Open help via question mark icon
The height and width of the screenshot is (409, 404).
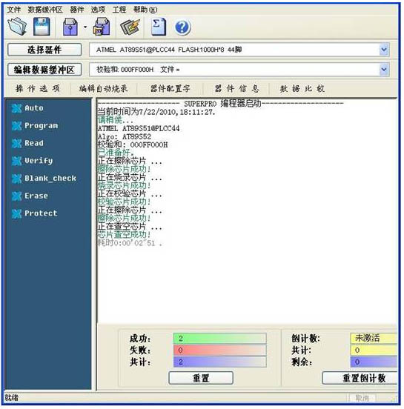click(x=182, y=27)
